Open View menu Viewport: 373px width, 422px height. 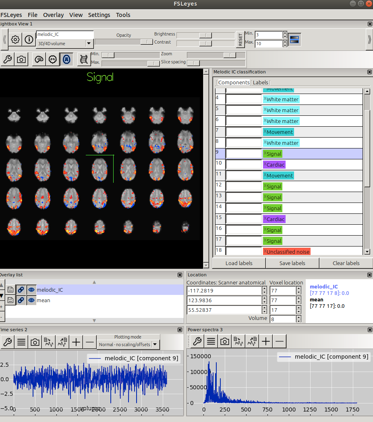(76, 15)
